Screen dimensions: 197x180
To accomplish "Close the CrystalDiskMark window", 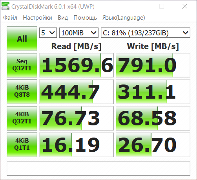I will [185, 6].
